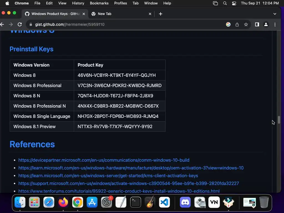Click the Google icon in address bar

(x=228, y=24)
